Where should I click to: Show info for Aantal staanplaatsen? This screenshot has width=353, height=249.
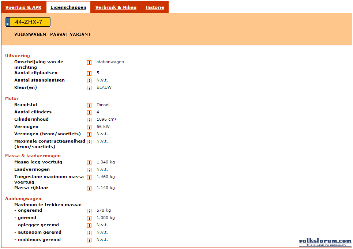coord(89,80)
